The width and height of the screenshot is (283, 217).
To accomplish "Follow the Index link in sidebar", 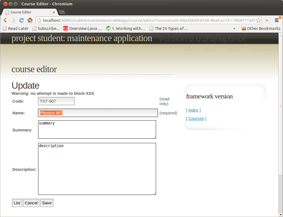I will [x=193, y=110].
